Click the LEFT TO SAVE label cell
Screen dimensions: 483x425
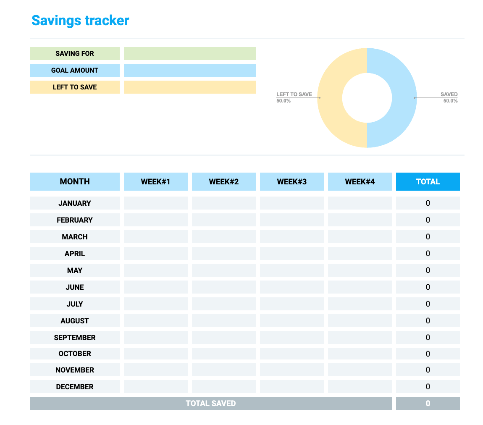click(74, 87)
